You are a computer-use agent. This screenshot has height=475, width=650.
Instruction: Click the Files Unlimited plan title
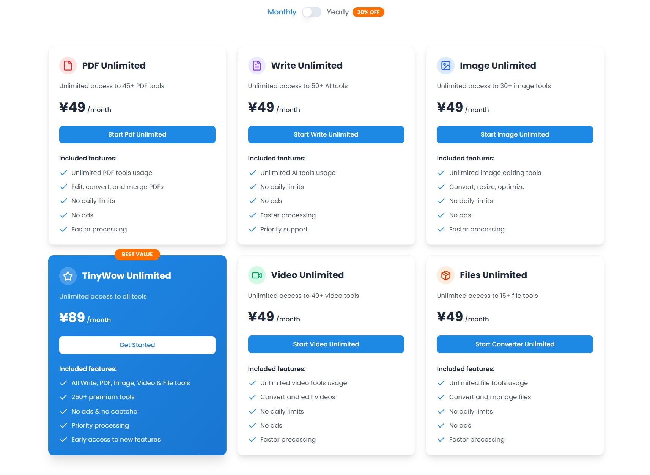click(x=493, y=275)
